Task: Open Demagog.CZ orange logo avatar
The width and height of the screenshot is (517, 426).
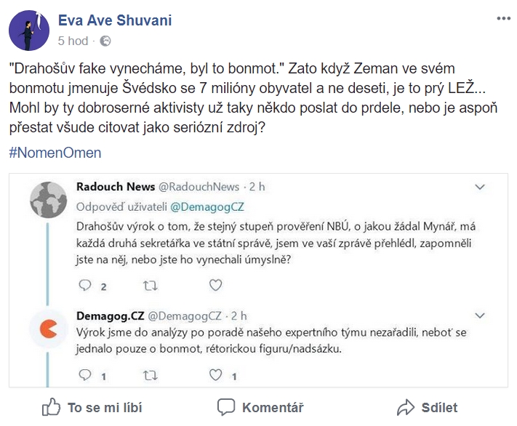Action: click(48, 329)
